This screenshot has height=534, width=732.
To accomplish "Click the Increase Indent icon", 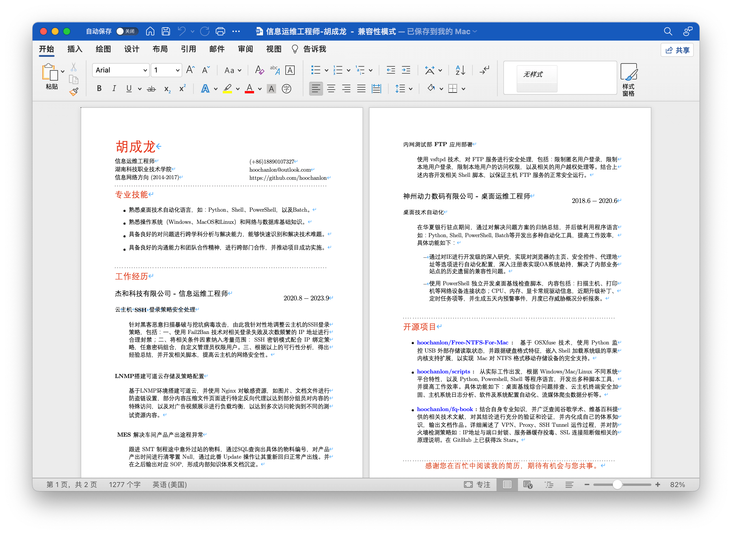I will tap(406, 70).
